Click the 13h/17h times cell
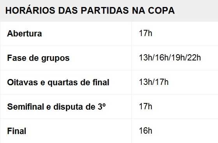Screen dimensions: 218x143 tap(154, 82)
